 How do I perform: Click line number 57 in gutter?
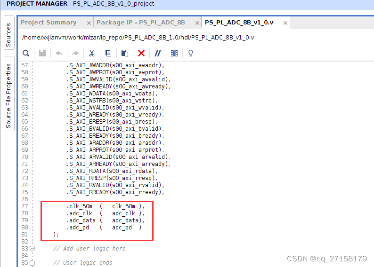[24, 65]
